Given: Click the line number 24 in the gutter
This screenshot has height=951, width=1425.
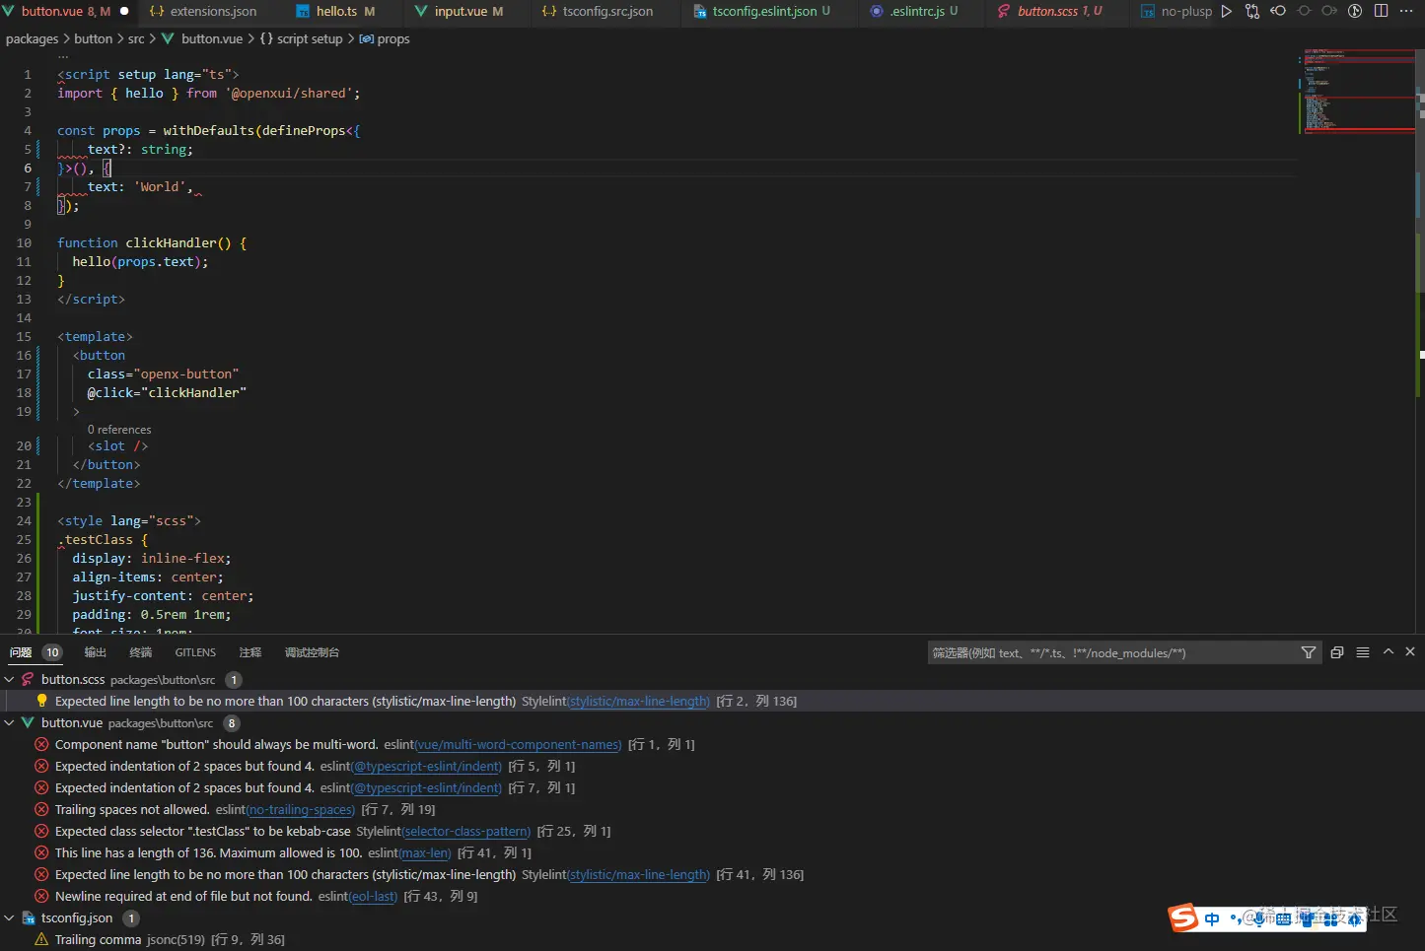Looking at the screenshot, I should coord(24,520).
